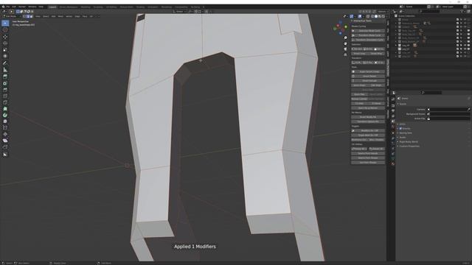Enable wireframe viewport shading
The image size is (472, 265).
click(372, 16)
